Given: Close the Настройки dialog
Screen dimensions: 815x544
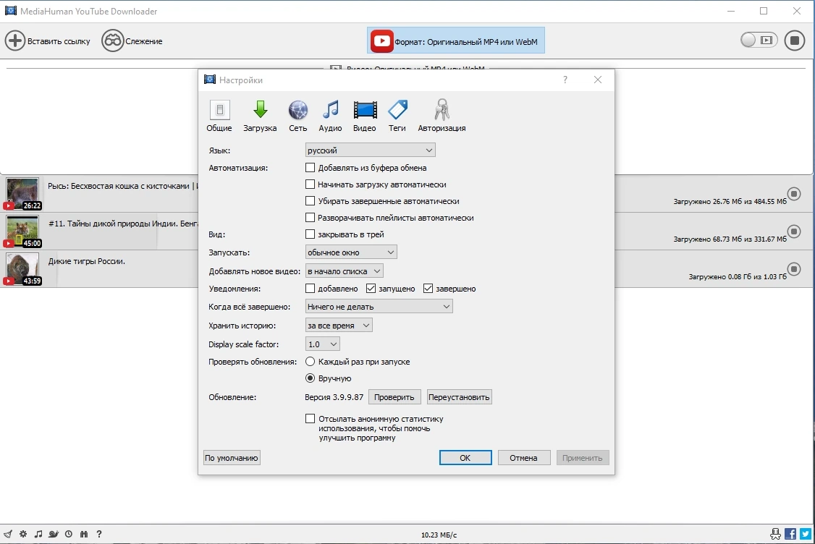Looking at the screenshot, I should click(598, 80).
